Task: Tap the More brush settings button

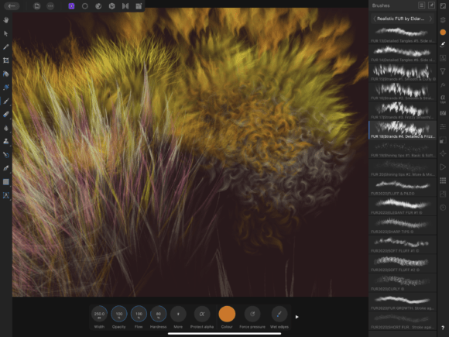Action: pyautogui.click(x=178, y=314)
